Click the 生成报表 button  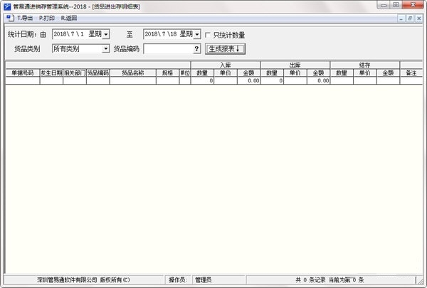tap(225, 49)
